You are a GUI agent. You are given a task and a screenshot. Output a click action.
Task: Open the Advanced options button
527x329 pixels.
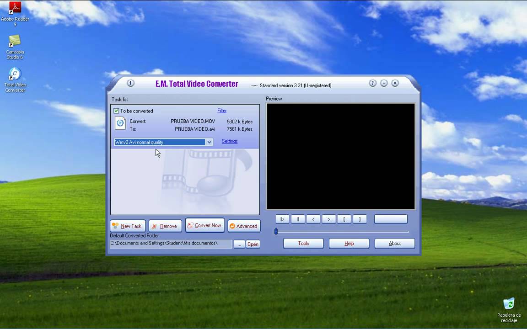244,226
